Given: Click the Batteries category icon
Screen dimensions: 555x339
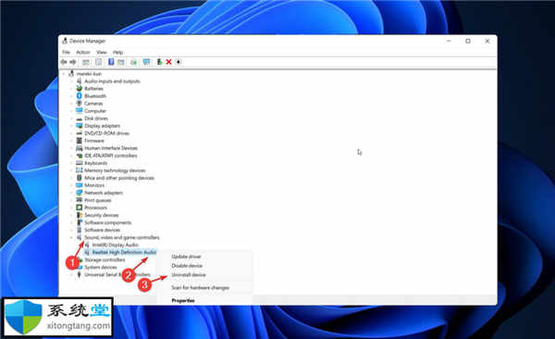Looking at the screenshot, I should coord(80,88).
